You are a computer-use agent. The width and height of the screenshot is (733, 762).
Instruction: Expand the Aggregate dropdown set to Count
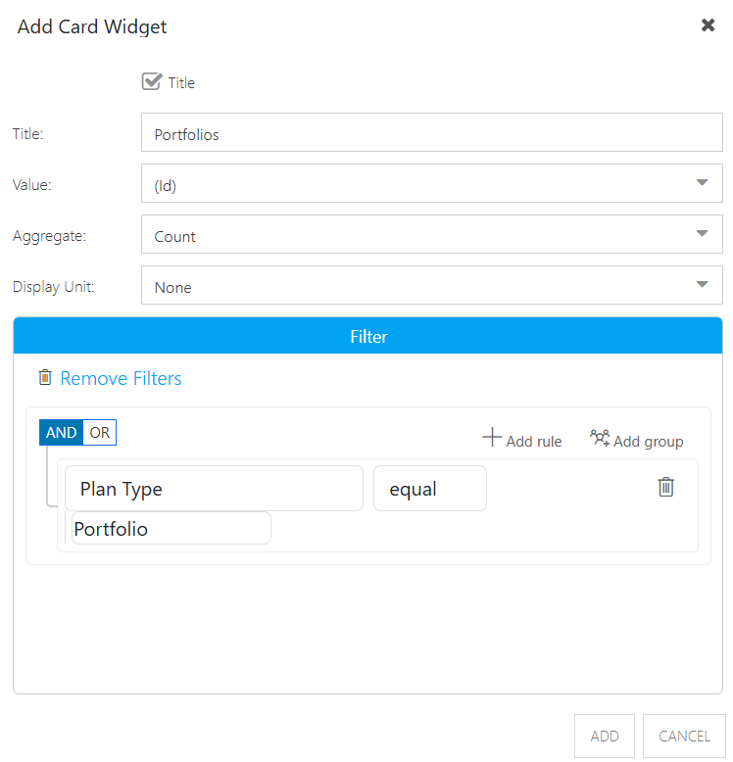pos(431,234)
